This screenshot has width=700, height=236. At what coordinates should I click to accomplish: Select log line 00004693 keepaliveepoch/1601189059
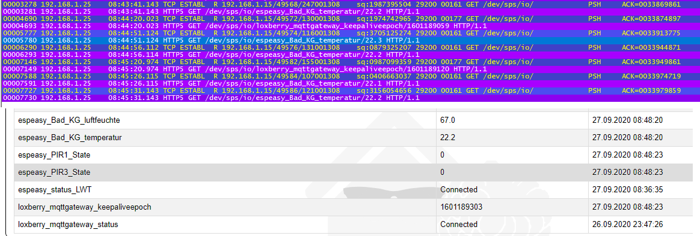pyautogui.click(x=350, y=26)
